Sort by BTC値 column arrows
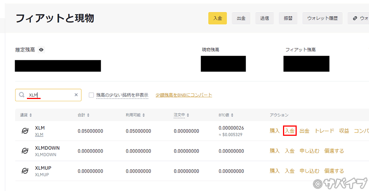 coord(232,115)
